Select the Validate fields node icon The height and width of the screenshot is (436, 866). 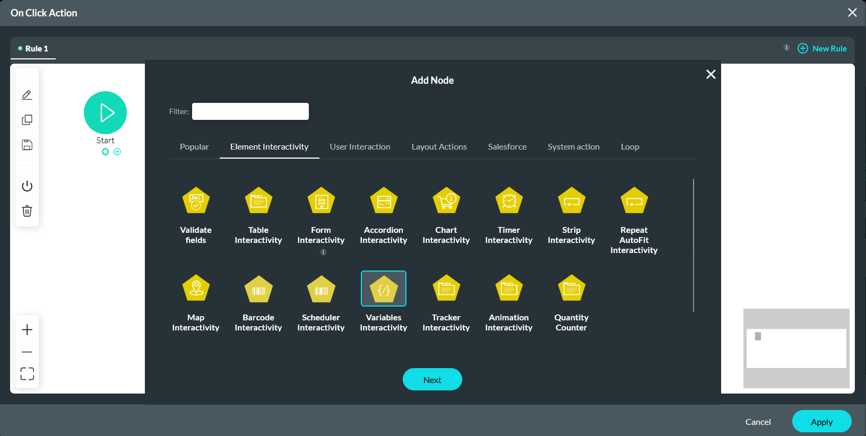pos(196,200)
